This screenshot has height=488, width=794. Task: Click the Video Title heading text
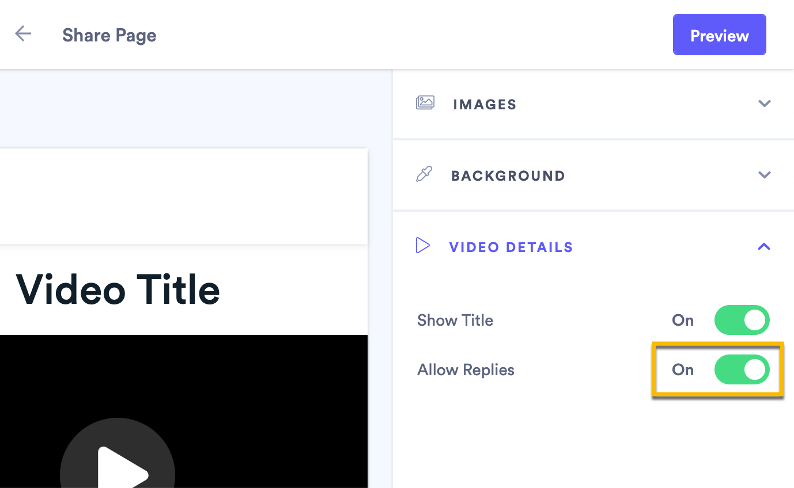click(118, 290)
